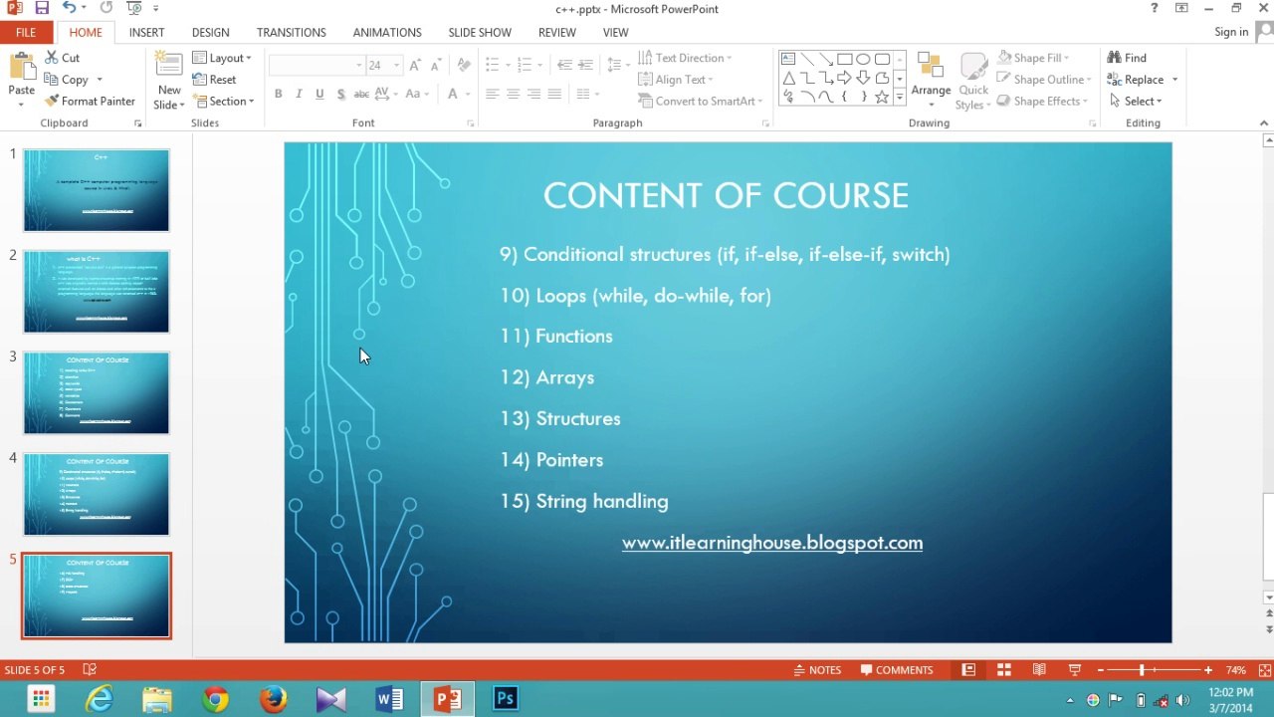Select slide 1 thumbnail in the slide panel

[97, 189]
